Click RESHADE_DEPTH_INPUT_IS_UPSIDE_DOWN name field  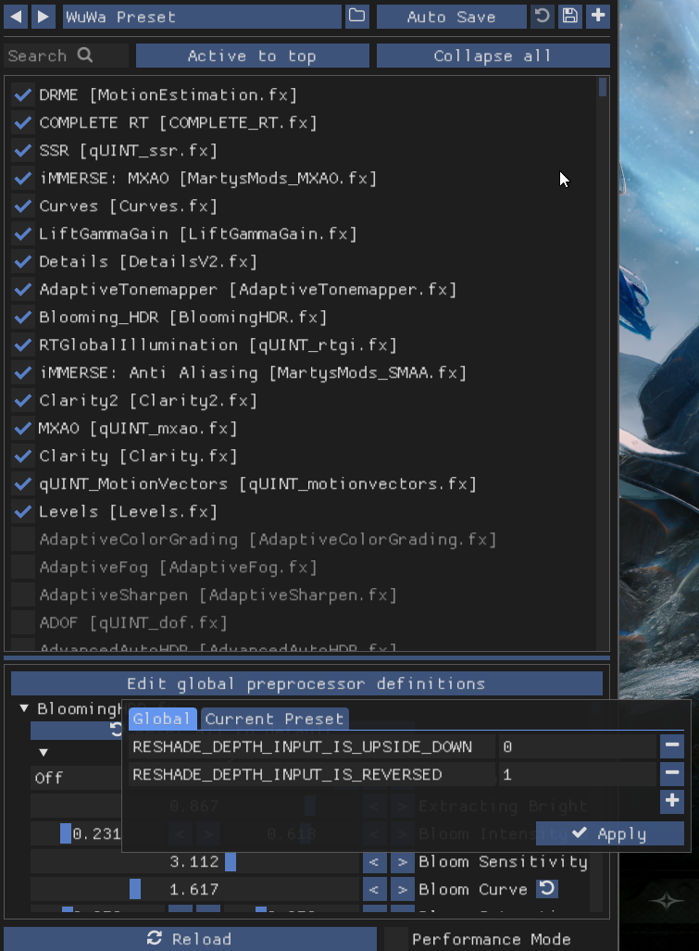pos(312,746)
